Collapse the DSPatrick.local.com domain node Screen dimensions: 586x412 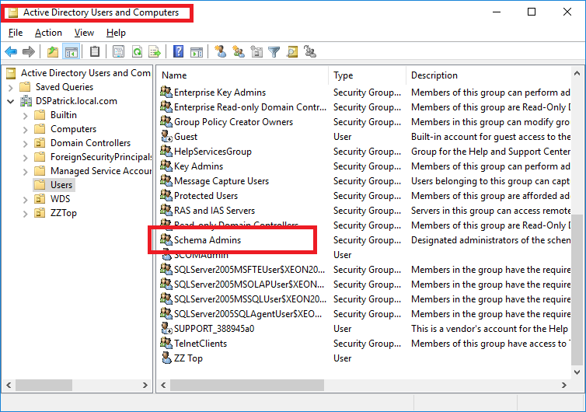click(10, 101)
